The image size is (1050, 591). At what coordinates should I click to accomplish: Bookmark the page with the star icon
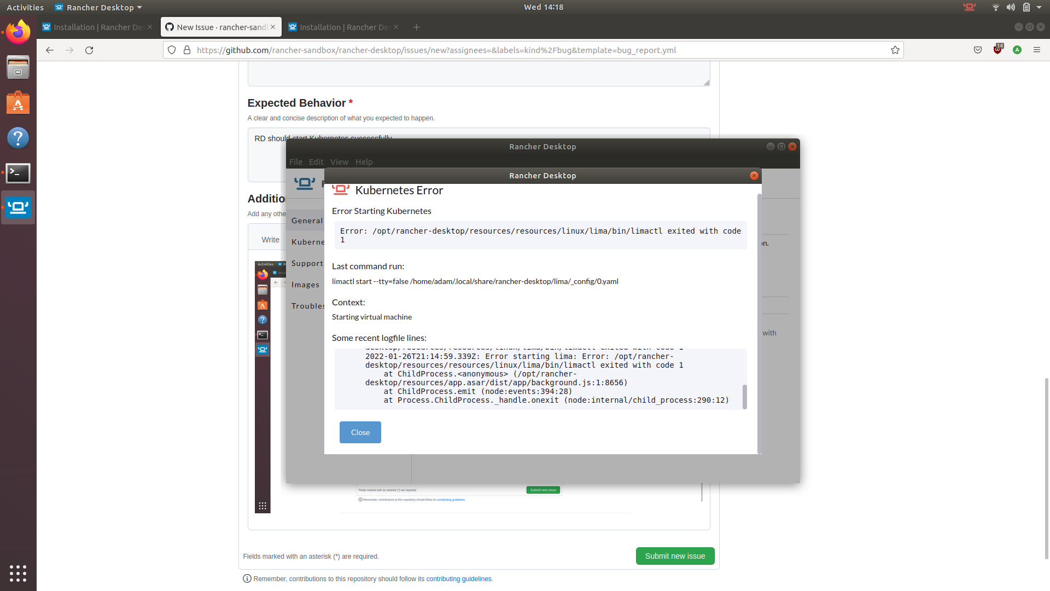(895, 50)
